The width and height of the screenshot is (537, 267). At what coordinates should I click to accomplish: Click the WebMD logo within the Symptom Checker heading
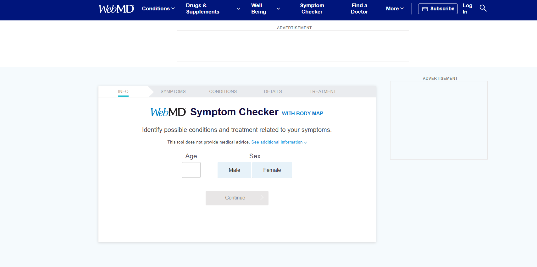168,112
